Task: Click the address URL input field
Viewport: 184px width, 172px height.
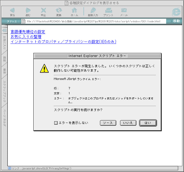Action: 94,21
